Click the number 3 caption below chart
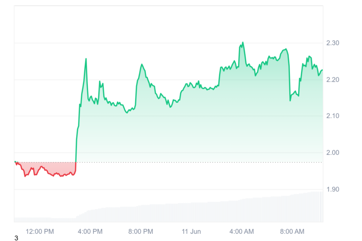 point(16,238)
